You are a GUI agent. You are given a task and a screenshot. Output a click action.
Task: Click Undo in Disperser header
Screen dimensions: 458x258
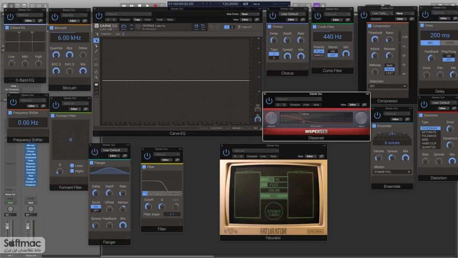pos(306,105)
